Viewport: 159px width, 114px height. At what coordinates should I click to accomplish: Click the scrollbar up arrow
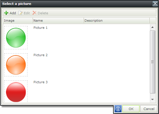coord(152,27)
